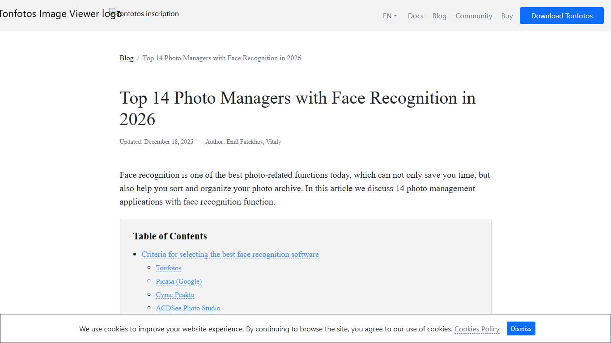Click the Tonfotos Image Viewer logo
Image resolution: width=611 pixels, height=343 pixels.
tap(58, 13)
